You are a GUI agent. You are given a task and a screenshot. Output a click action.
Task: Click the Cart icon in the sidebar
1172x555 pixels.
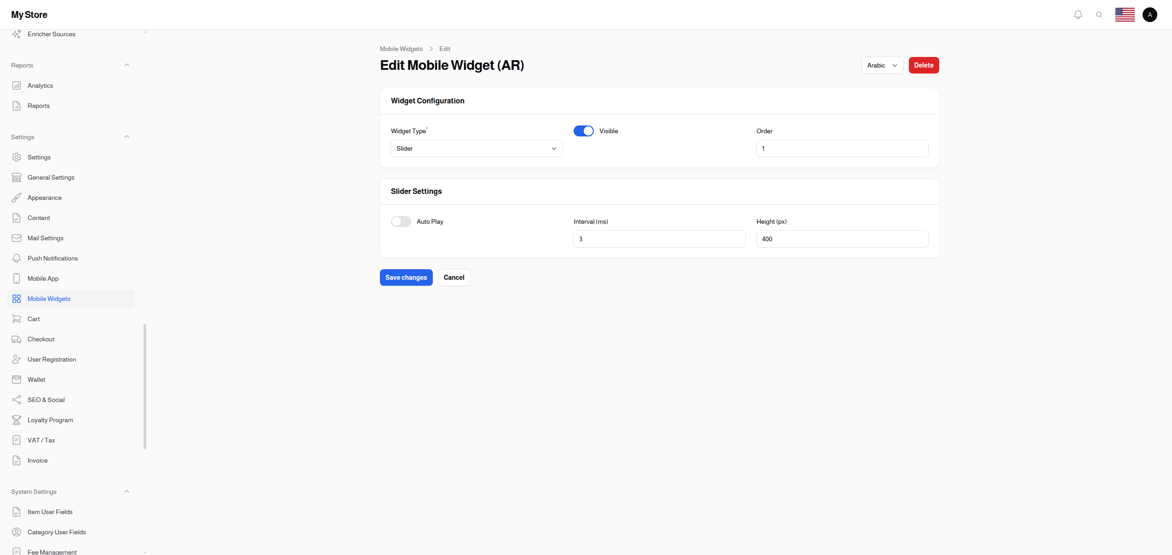[x=17, y=319]
